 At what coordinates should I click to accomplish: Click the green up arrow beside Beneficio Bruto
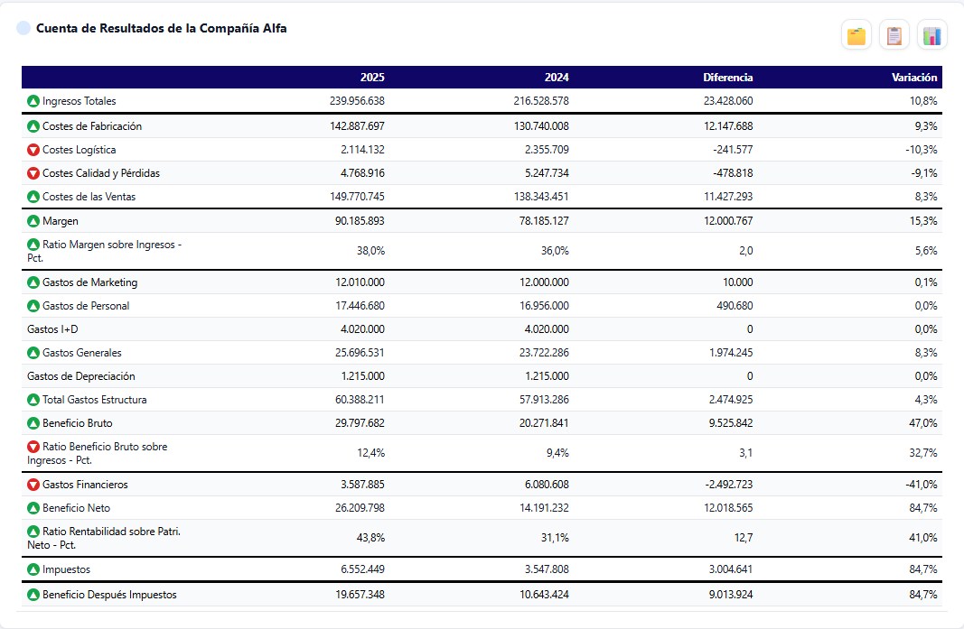pyautogui.click(x=33, y=423)
